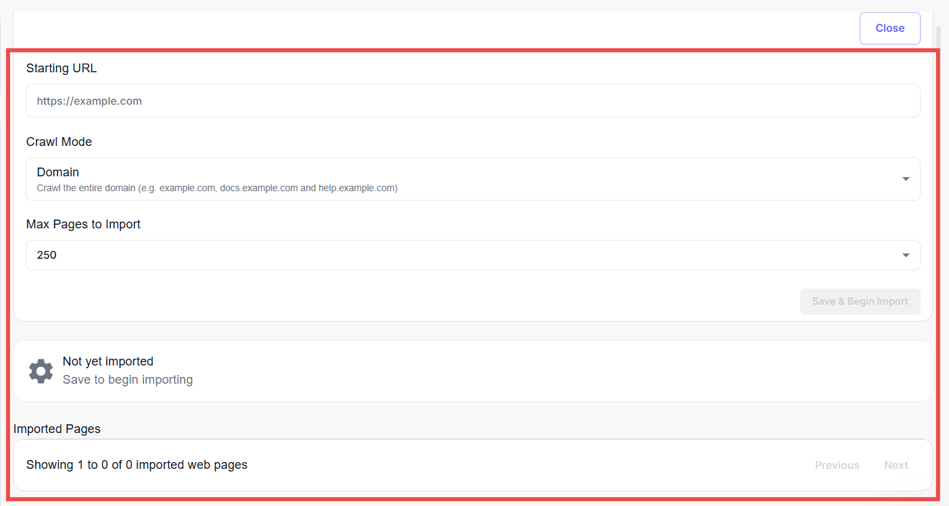The width and height of the screenshot is (949, 506).
Task: Click the Save to begin importing hint
Action: pyautogui.click(x=128, y=380)
